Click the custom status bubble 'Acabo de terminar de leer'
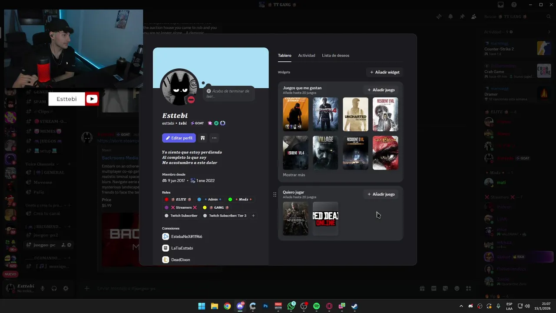 [x=228, y=93]
